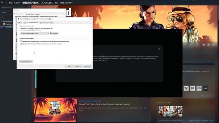The image size is (219, 123).
Task: Collapse the ИЗБРАННОЕ category in the library
Action: 1,22
